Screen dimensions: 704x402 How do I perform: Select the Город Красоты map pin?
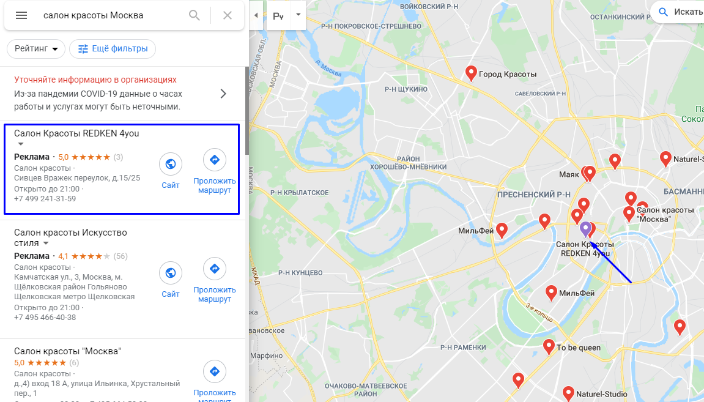pyautogui.click(x=471, y=73)
